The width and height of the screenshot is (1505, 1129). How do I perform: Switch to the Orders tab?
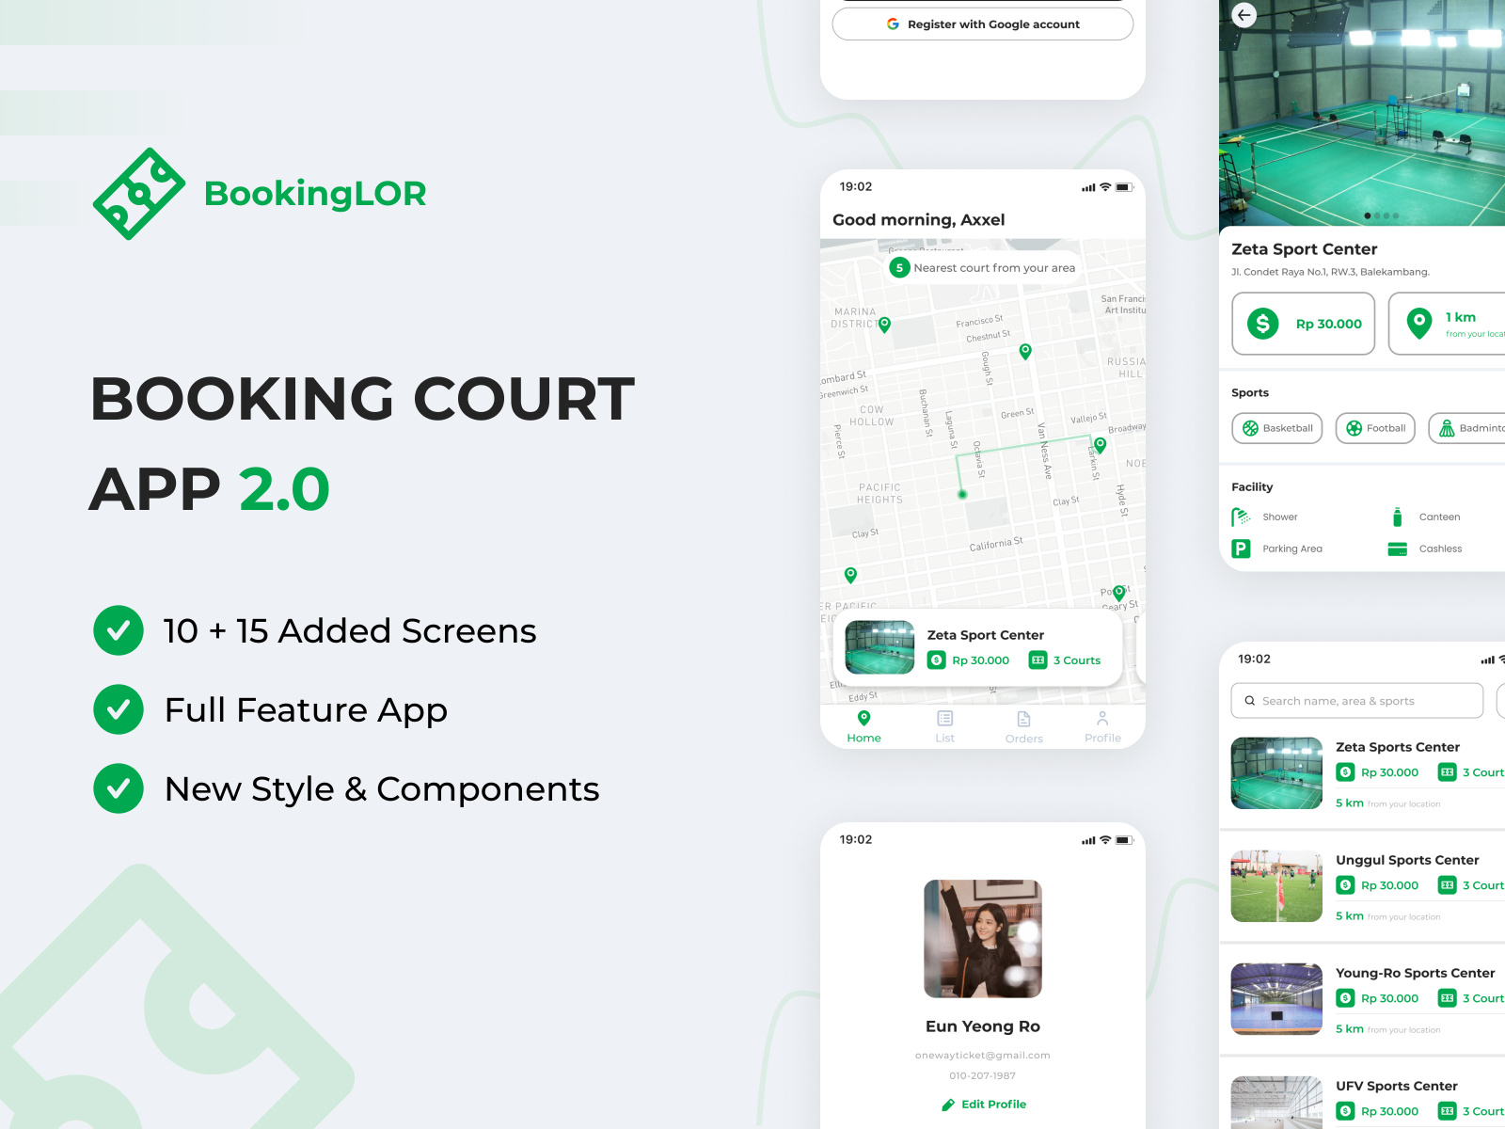[1023, 726]
